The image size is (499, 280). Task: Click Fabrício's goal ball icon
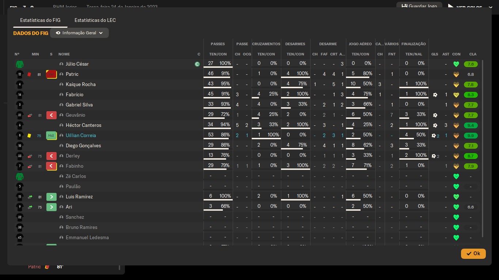[x=435, y=95]
